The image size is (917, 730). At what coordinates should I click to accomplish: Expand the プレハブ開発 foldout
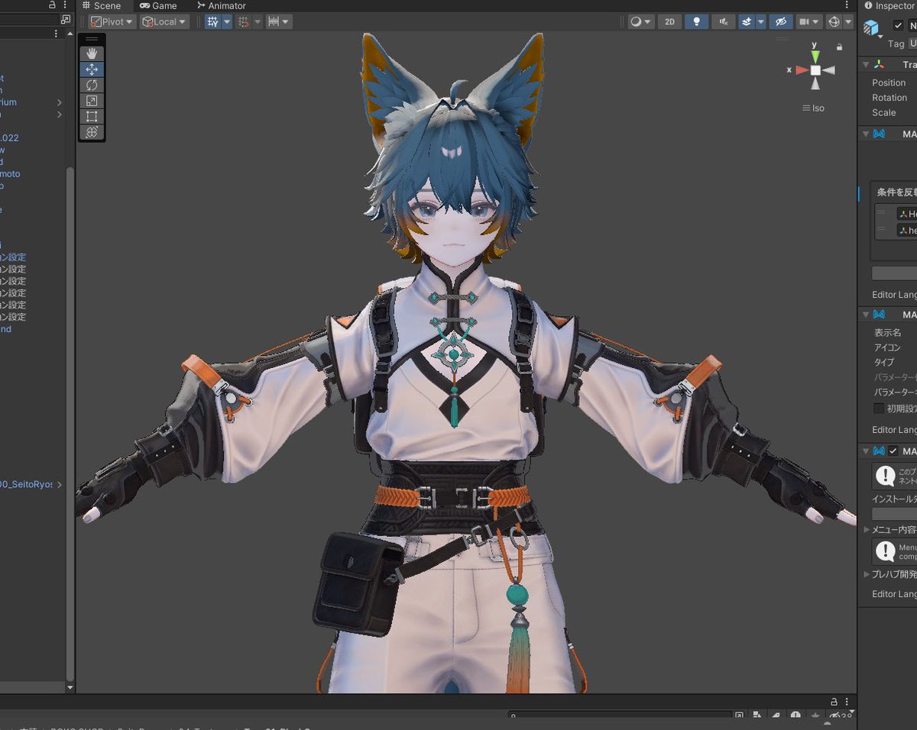tap(867, 574)
